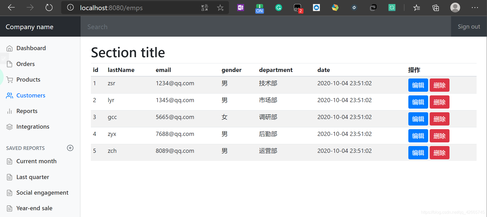Viewport: 487px width, 217px height.
Task: Edit employee zsr with 编辑 button
Action: click(418, 85)
